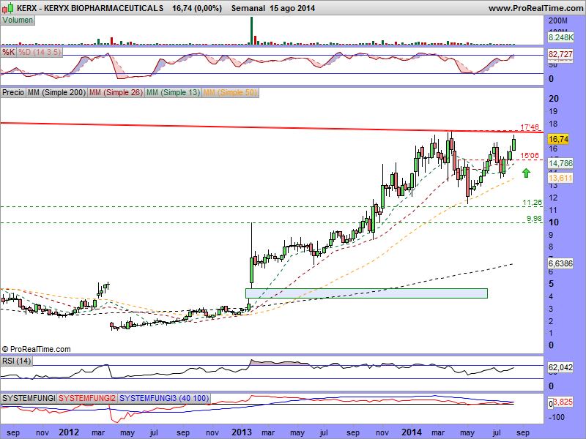Click the green up arrow marker
The image size is (586, 439).
click(x=526, y=173)
